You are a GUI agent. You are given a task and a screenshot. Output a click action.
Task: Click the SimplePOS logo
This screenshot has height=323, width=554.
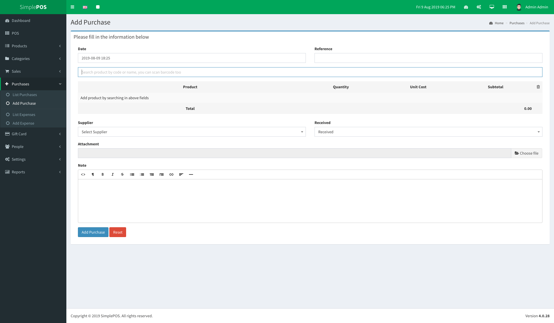click(33, 7)
